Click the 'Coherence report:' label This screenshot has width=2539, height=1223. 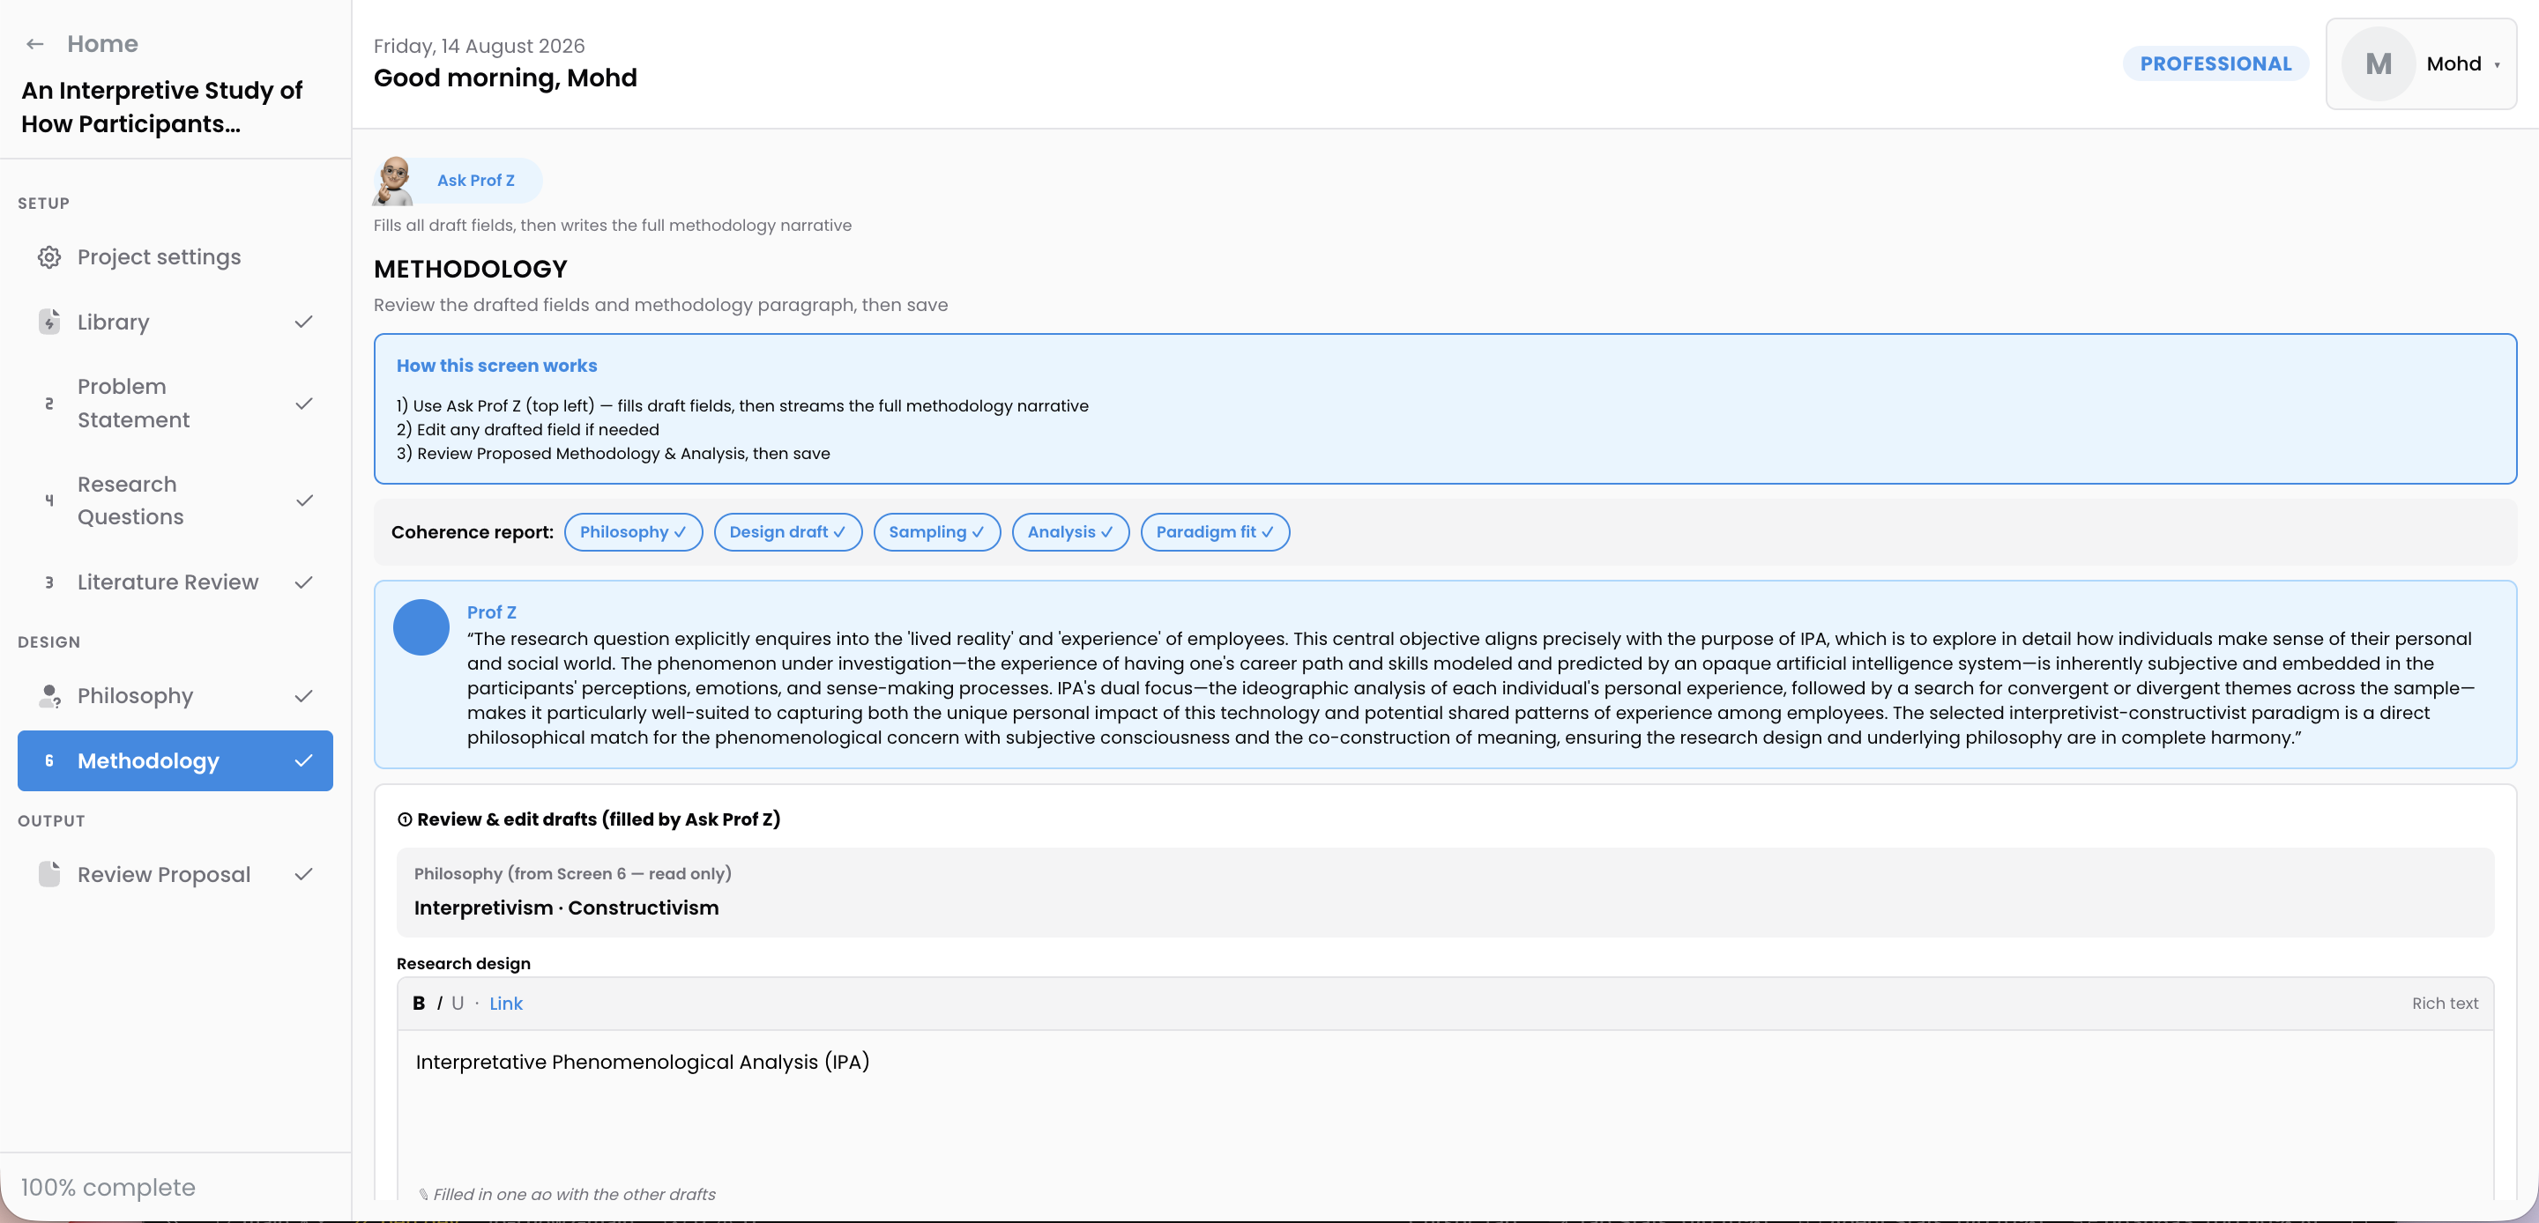click(473, 532)
